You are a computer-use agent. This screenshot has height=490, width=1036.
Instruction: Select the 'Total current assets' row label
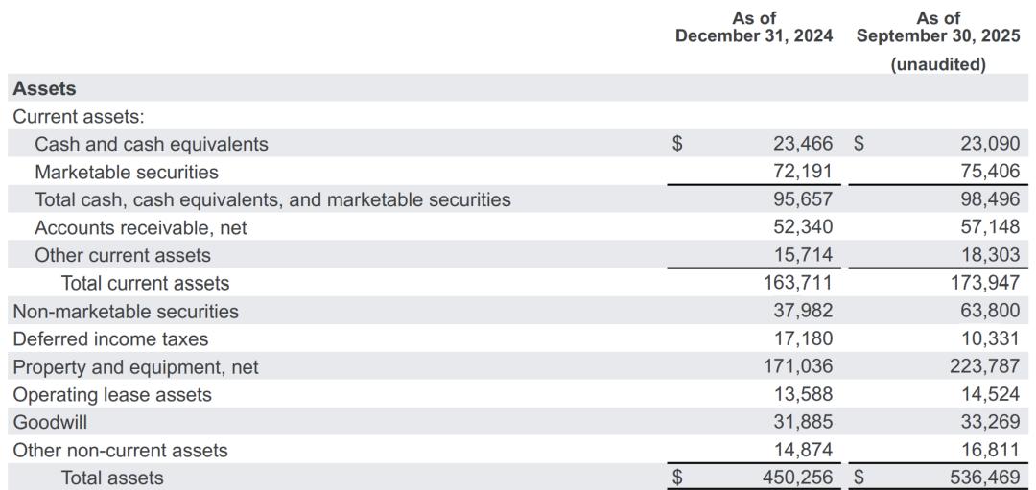(x=146, y=283)
